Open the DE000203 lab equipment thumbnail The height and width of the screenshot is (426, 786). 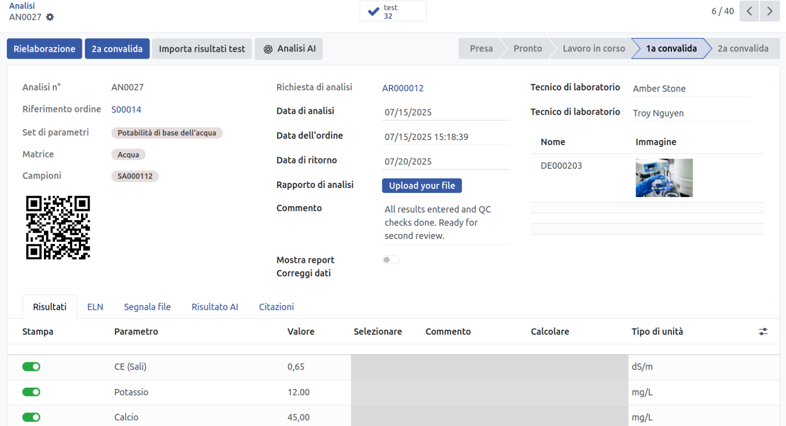point(664,178)
